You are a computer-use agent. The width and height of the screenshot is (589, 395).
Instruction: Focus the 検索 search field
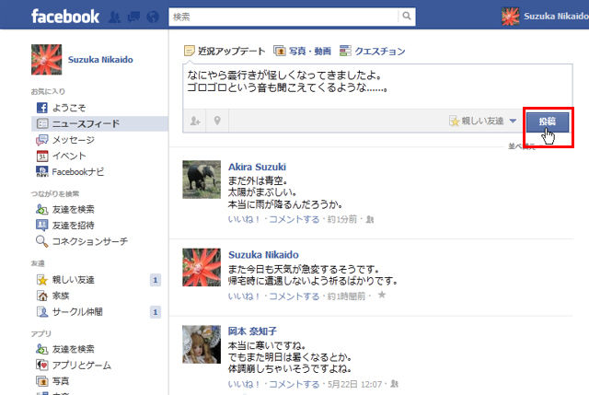click(x=284, y=17)
